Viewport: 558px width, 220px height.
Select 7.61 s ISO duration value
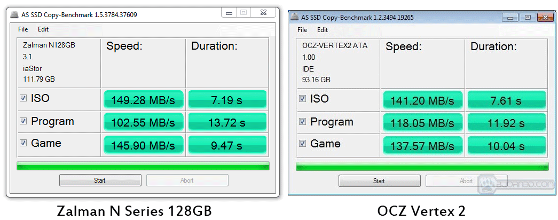coord(507,99)
